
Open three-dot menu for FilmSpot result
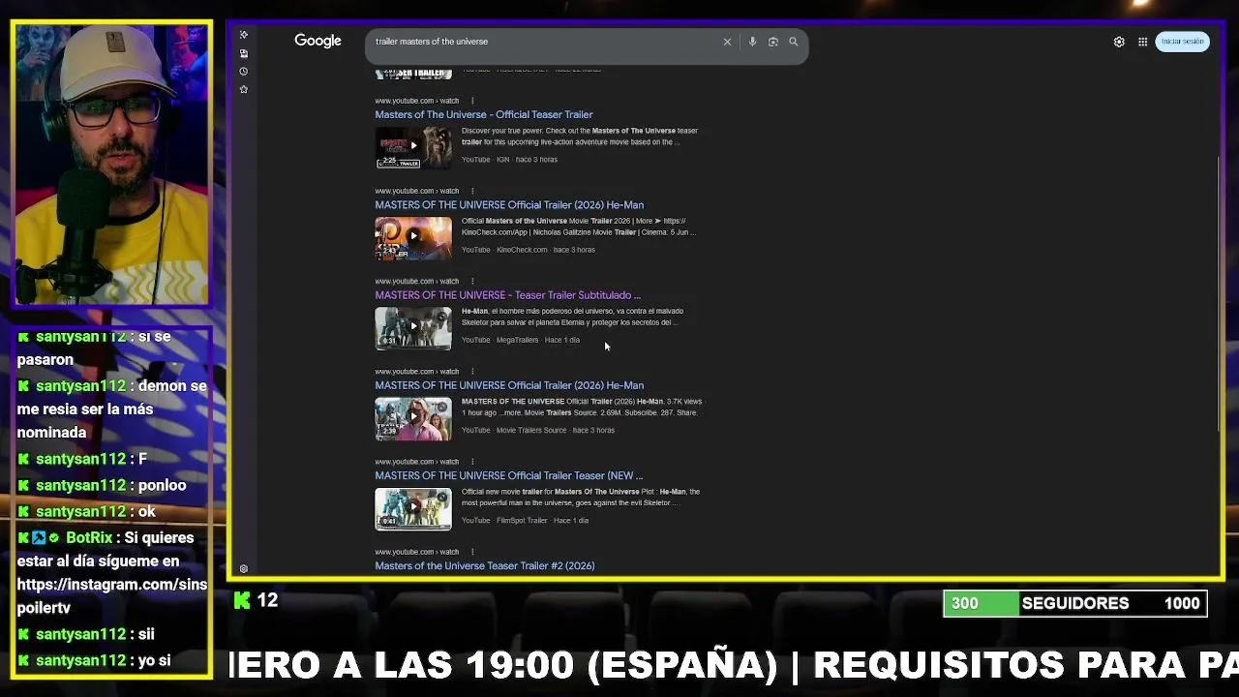pos(472,461)
